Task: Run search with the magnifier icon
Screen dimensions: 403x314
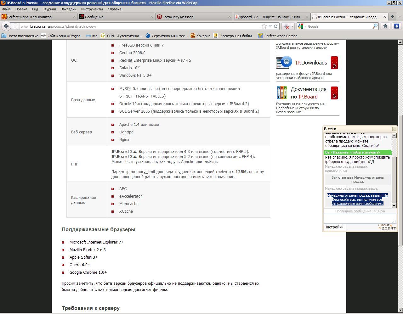Action: tap(375, 26)
